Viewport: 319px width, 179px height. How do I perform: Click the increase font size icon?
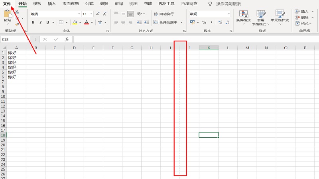(98, 14)
